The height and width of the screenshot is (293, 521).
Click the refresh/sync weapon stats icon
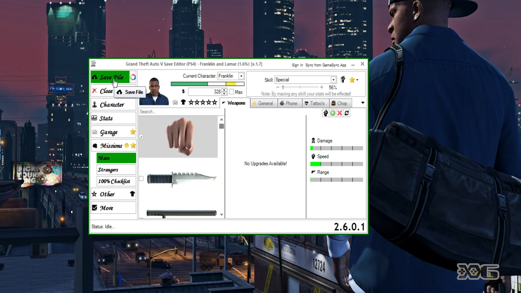346,113
